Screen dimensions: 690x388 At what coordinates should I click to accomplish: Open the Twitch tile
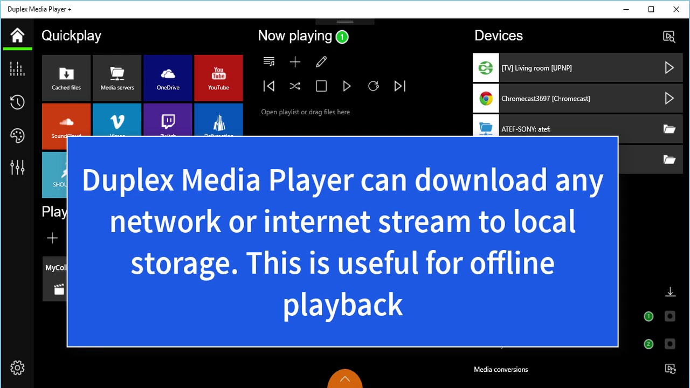click(168, 120)
